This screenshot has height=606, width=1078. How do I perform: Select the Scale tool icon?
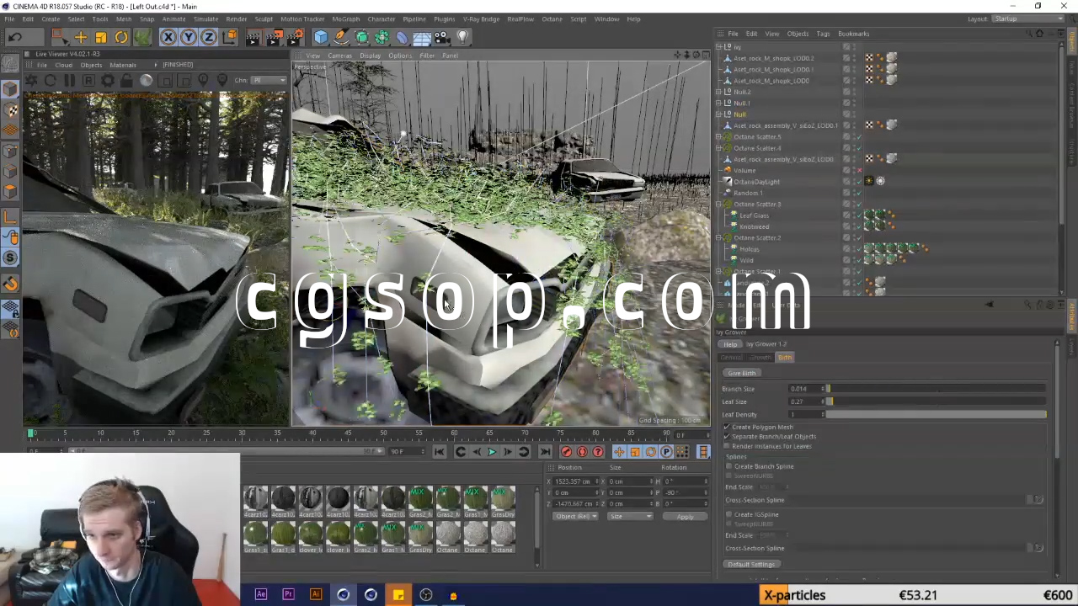pos(101,37)
